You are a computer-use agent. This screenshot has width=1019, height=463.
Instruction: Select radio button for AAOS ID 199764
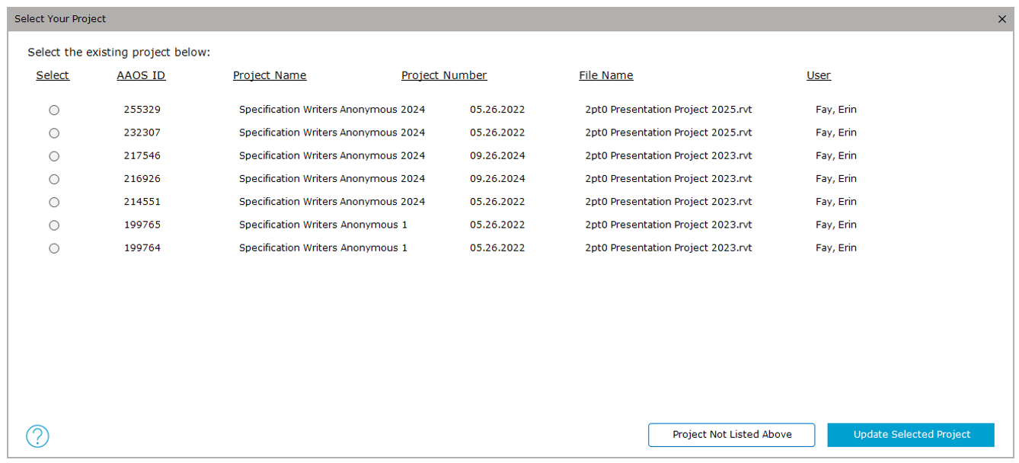(54, 248)
